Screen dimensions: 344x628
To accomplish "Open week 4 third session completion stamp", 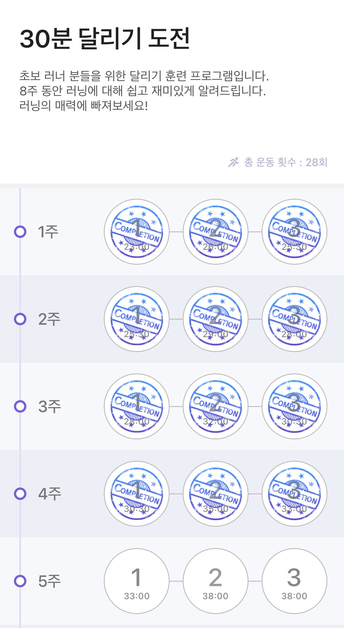I will [x=294, y=494].
